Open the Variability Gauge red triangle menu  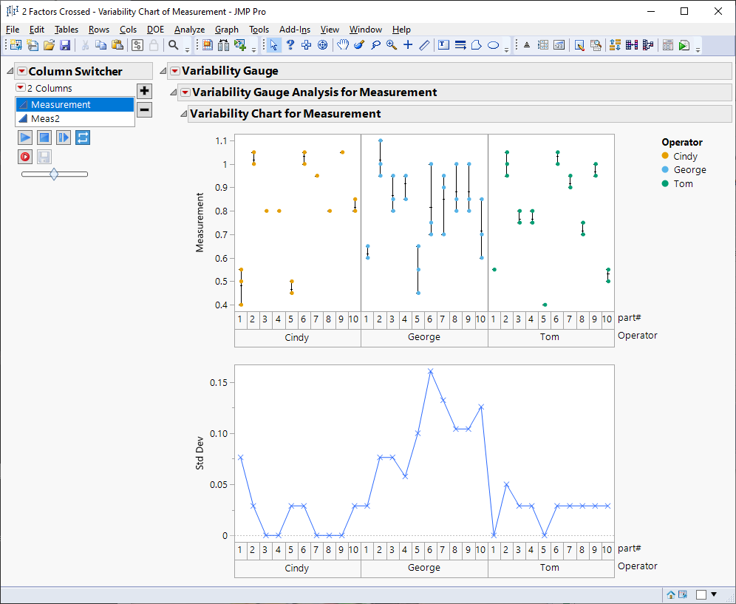coord(175,71)
